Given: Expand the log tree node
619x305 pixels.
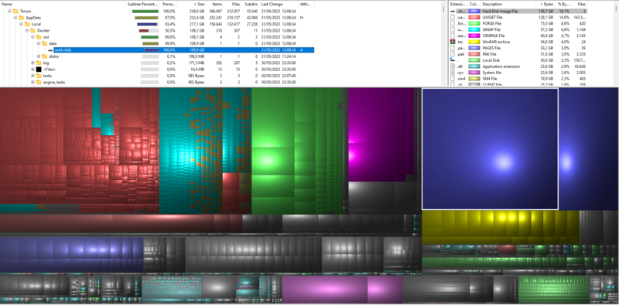Looking at the screenshot, I should (33, 63).
